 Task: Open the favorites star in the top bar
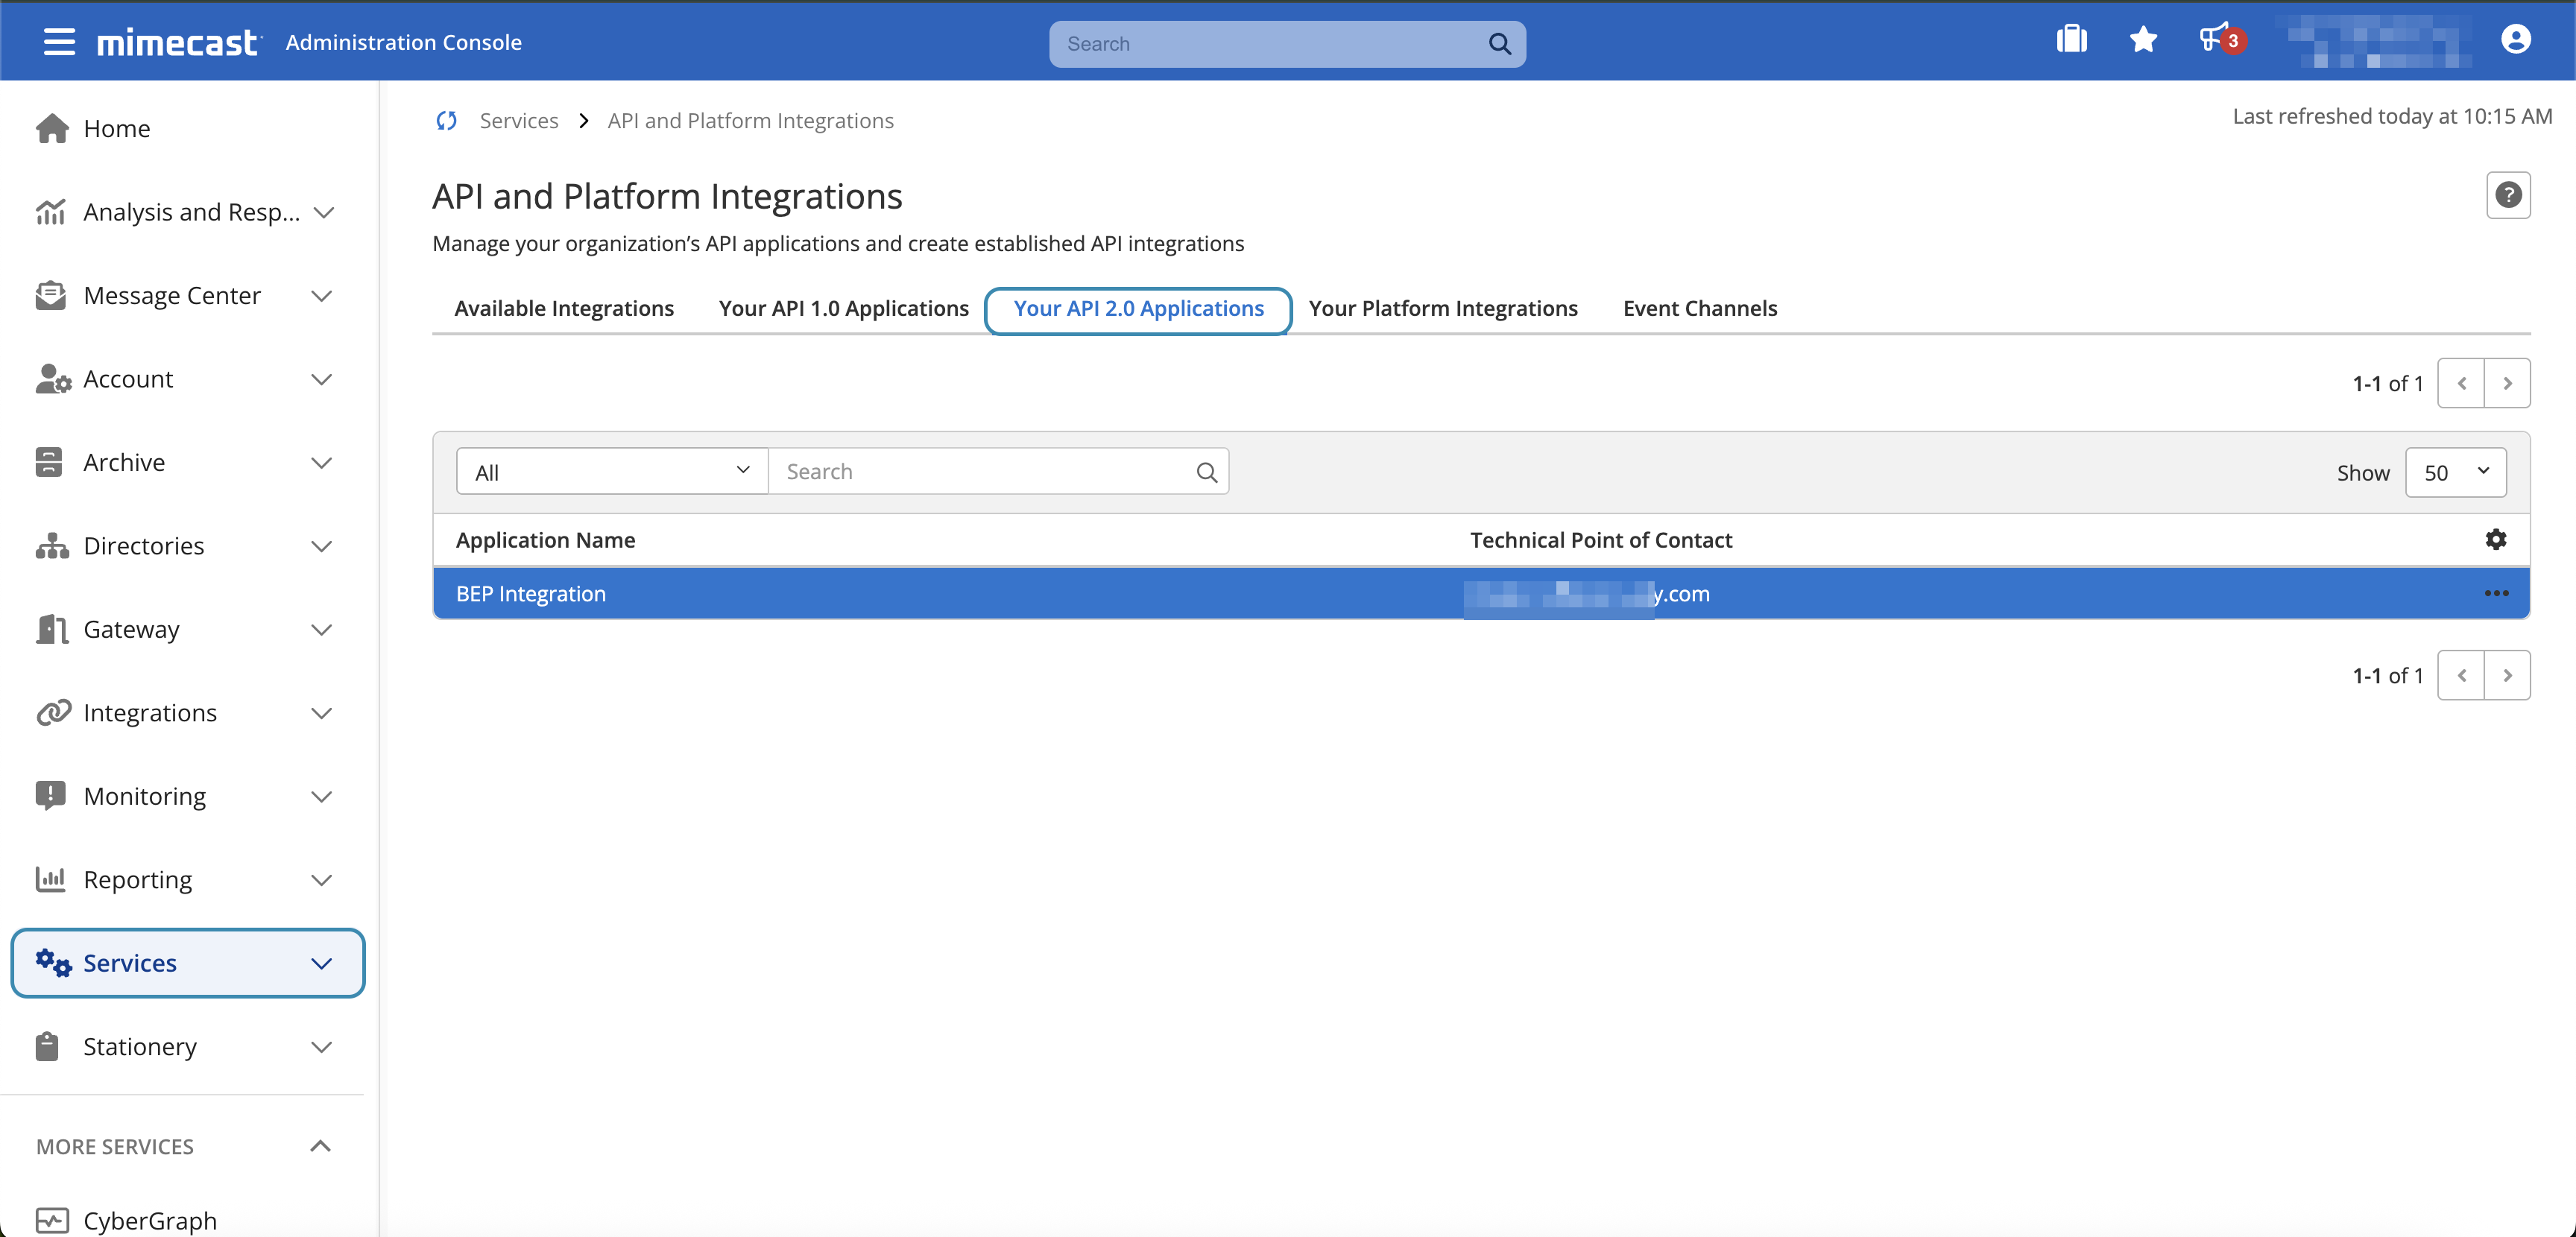[2143, 40]
